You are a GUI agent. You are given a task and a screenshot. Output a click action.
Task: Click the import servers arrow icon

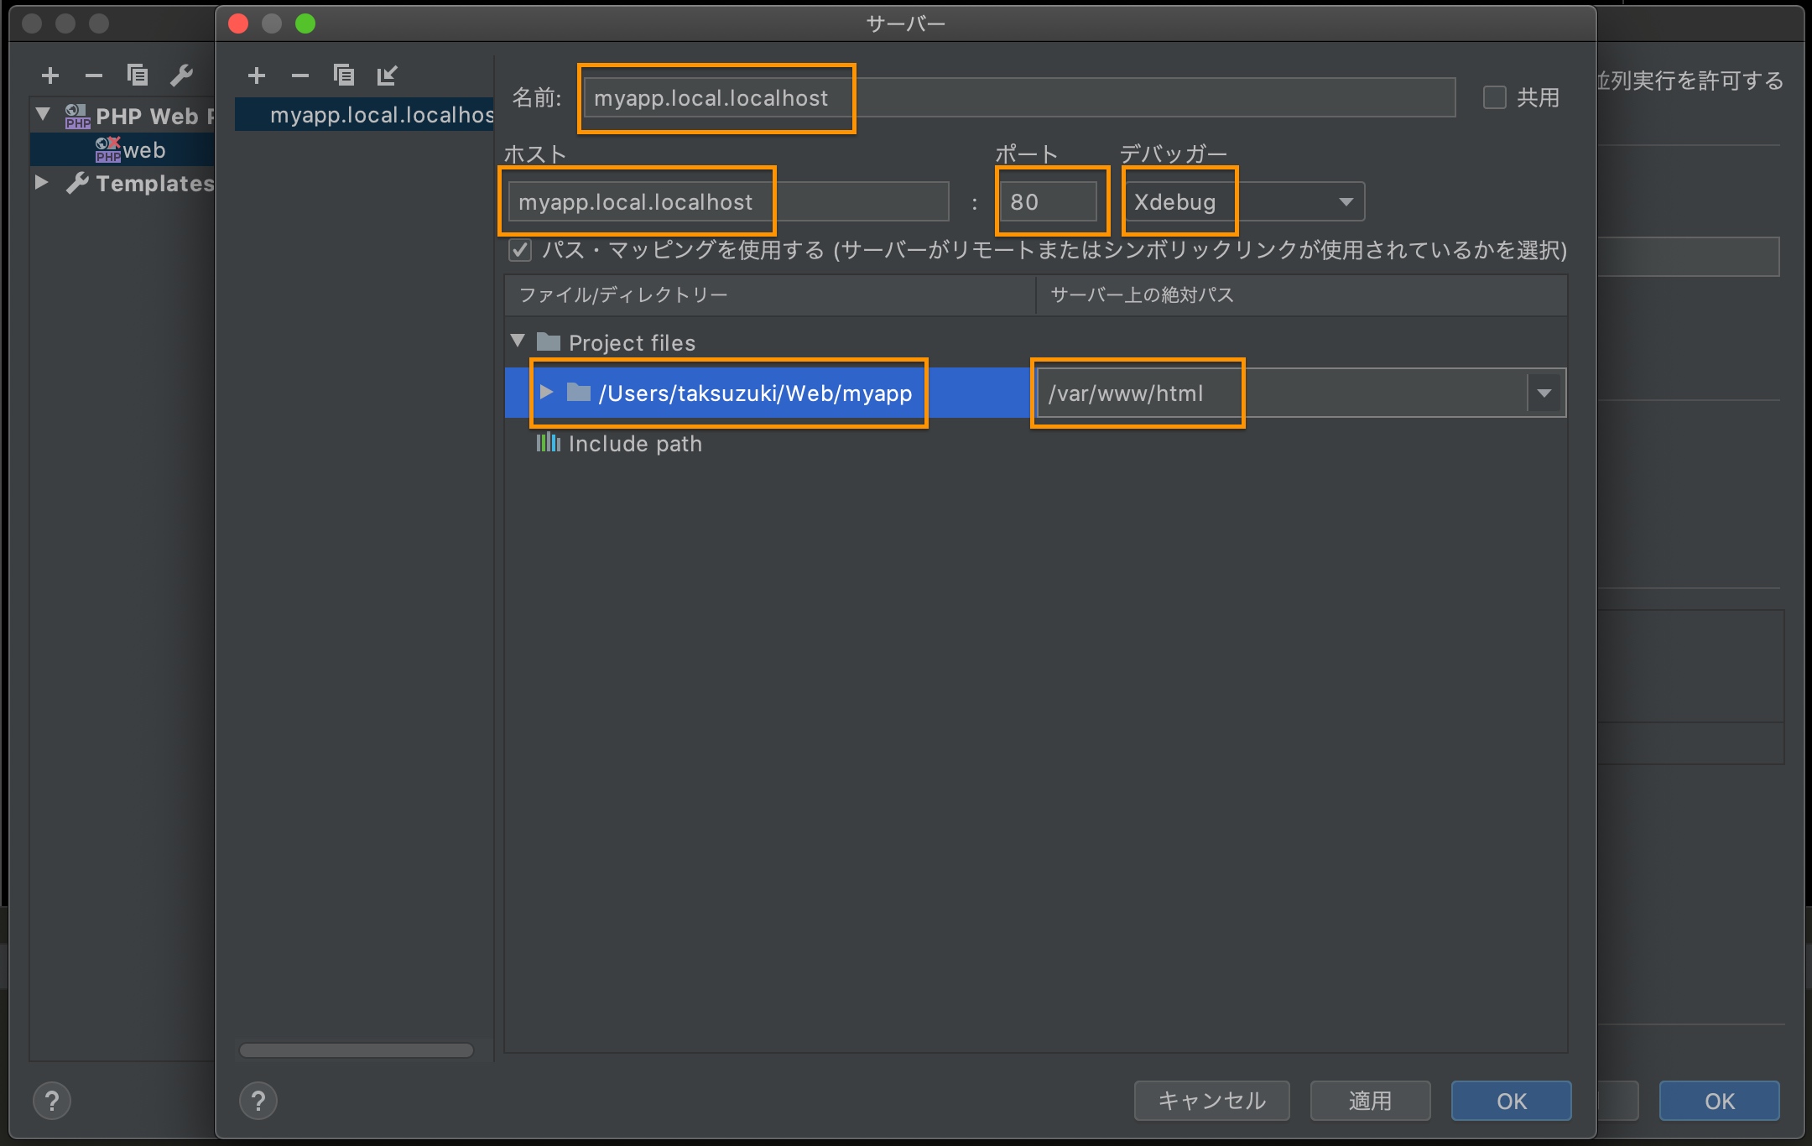[387, 76]
